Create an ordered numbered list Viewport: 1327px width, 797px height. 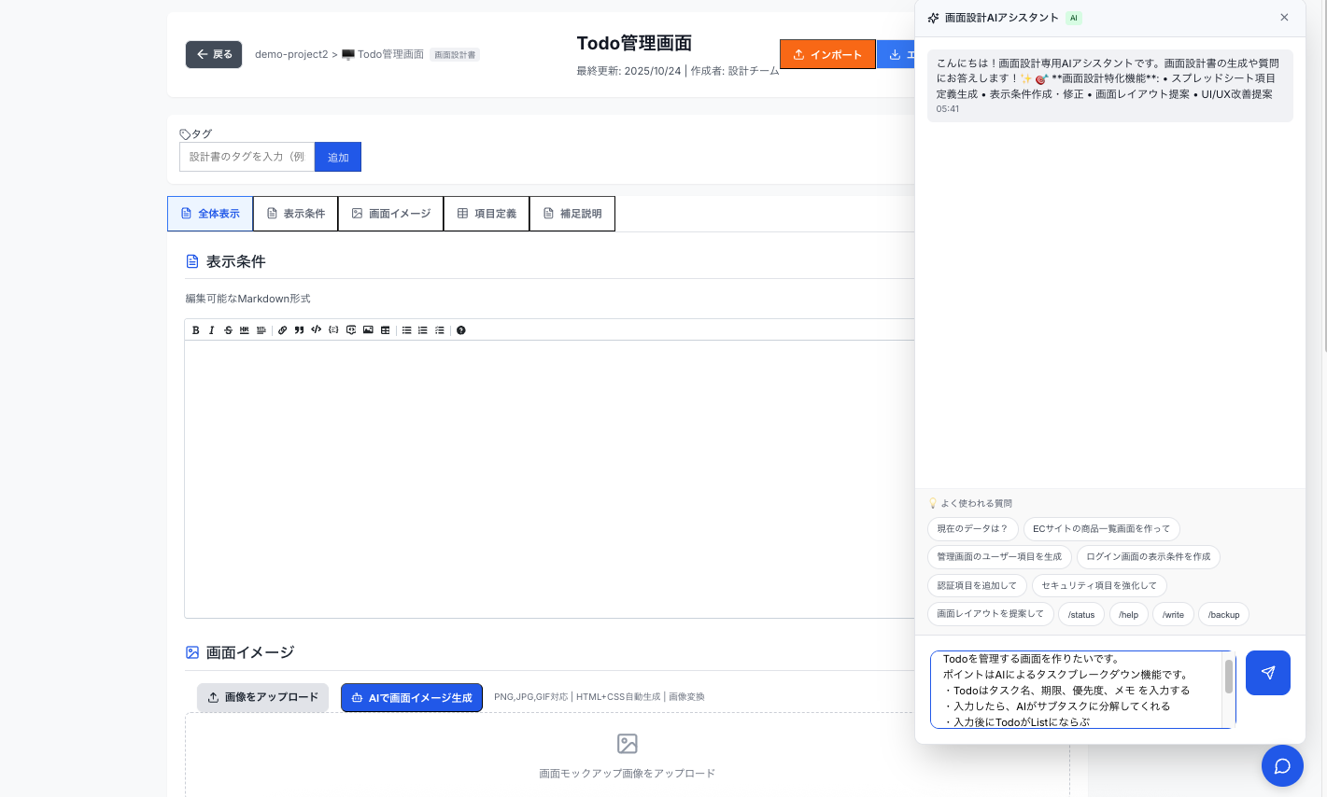[x=423, y=330]
